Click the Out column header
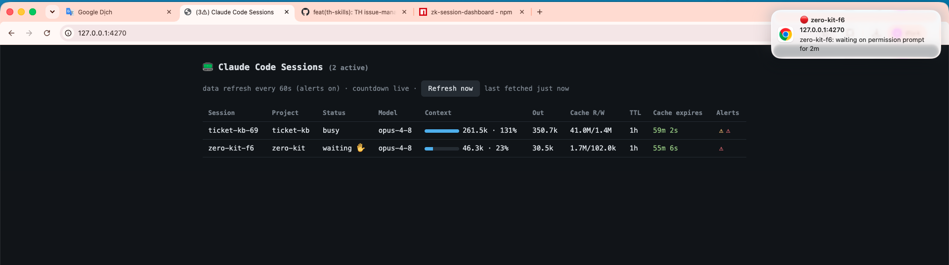Image resolution: width=949 pixels, height=265 pixels. pos(538,113)
